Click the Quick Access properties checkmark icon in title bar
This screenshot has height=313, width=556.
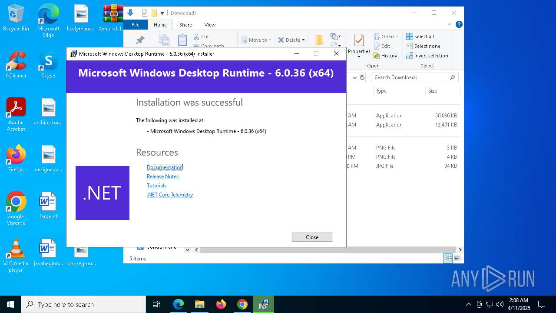(144, 13)
